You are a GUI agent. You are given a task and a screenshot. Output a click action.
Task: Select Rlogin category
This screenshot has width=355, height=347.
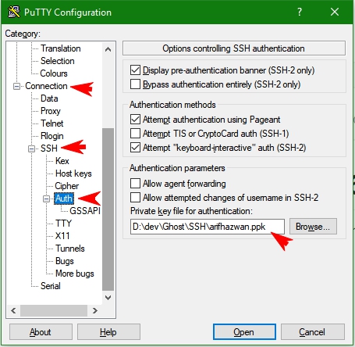point(52,136)
